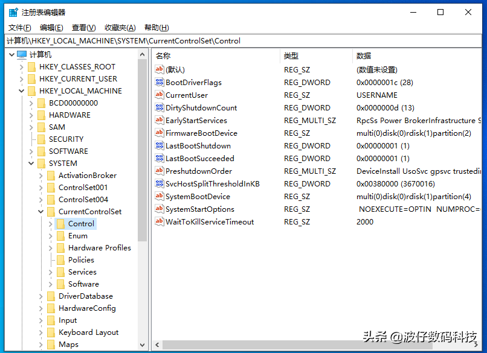Image resolution: width=487 pixels, height=353 pixels.
Task: Click the LastBootShutdown DWORD icon
Action: pyautogui.click(x=160, y=146)
